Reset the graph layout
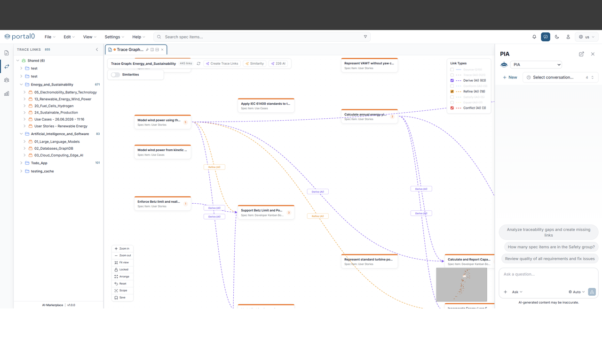 click(122, 284)
